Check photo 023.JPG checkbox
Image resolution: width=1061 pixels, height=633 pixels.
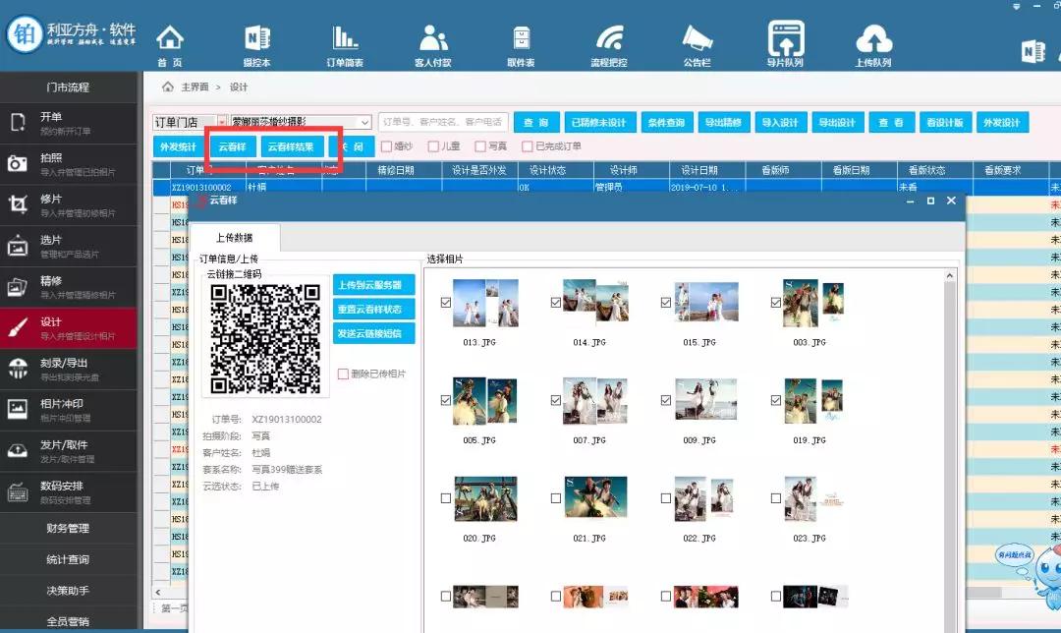pos(775,498)
